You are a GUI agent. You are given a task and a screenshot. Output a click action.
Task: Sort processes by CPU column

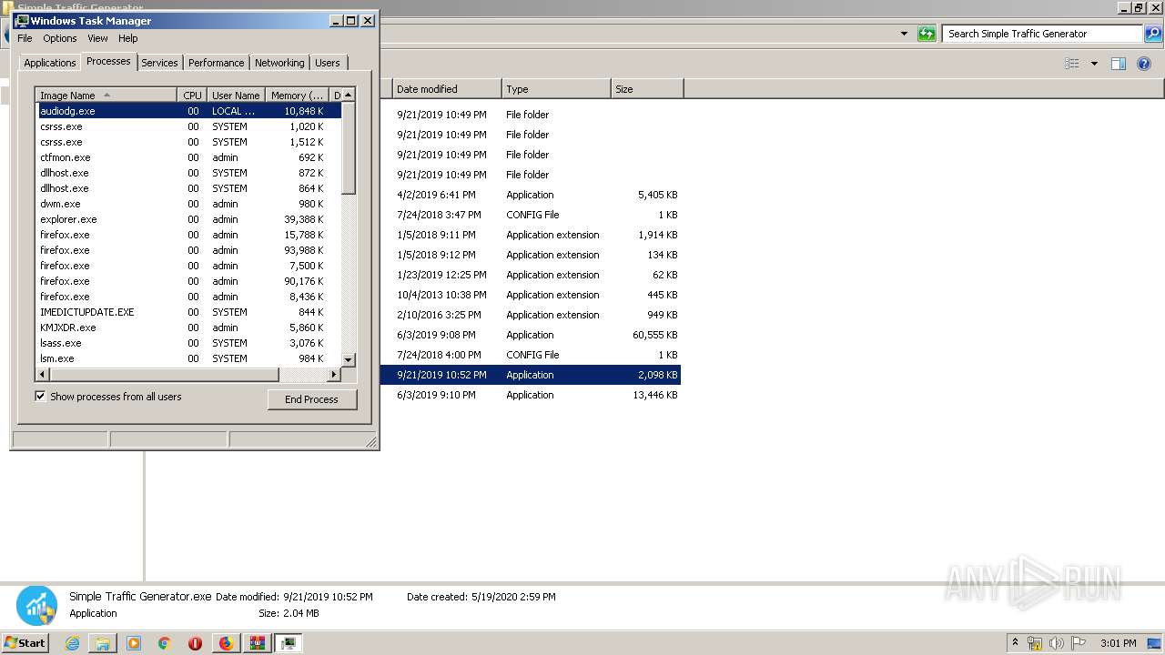(x=191, y=96)
